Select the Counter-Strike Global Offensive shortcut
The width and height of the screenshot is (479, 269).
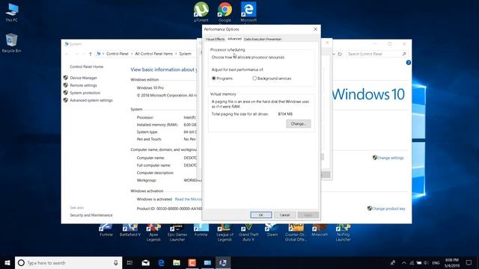pyautogui.click(x=296, y=233)
